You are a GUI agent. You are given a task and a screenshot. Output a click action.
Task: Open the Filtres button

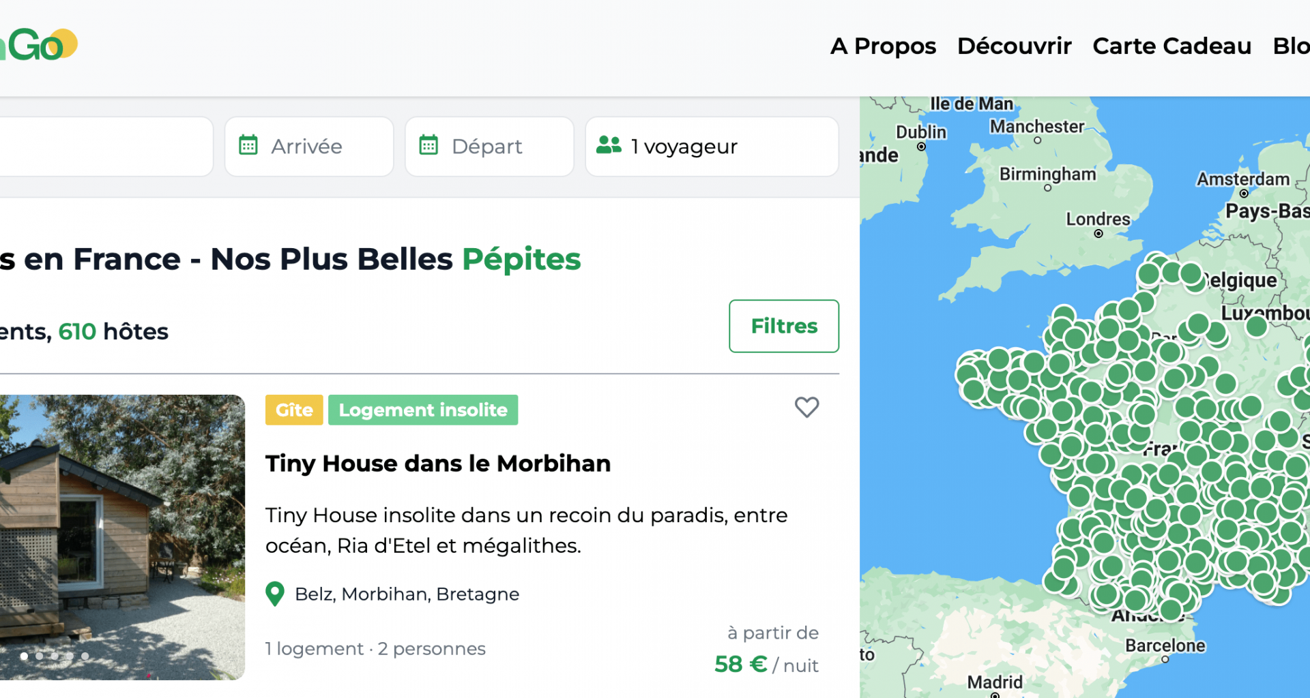coord(784,326)
